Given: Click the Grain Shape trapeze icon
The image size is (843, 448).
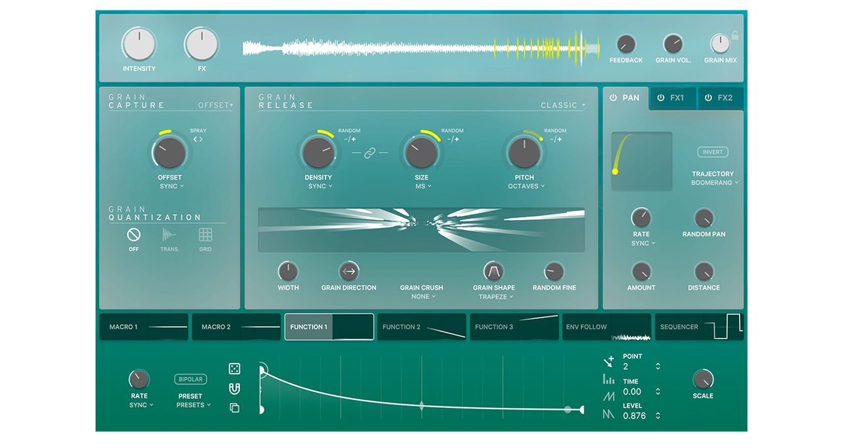Looking at the screenshot, I should [493, 271].
